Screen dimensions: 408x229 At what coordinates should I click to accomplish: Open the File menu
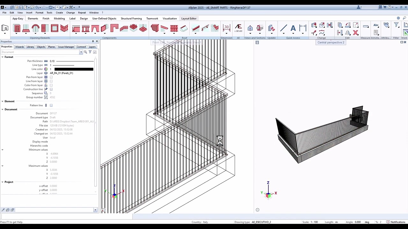4,13
